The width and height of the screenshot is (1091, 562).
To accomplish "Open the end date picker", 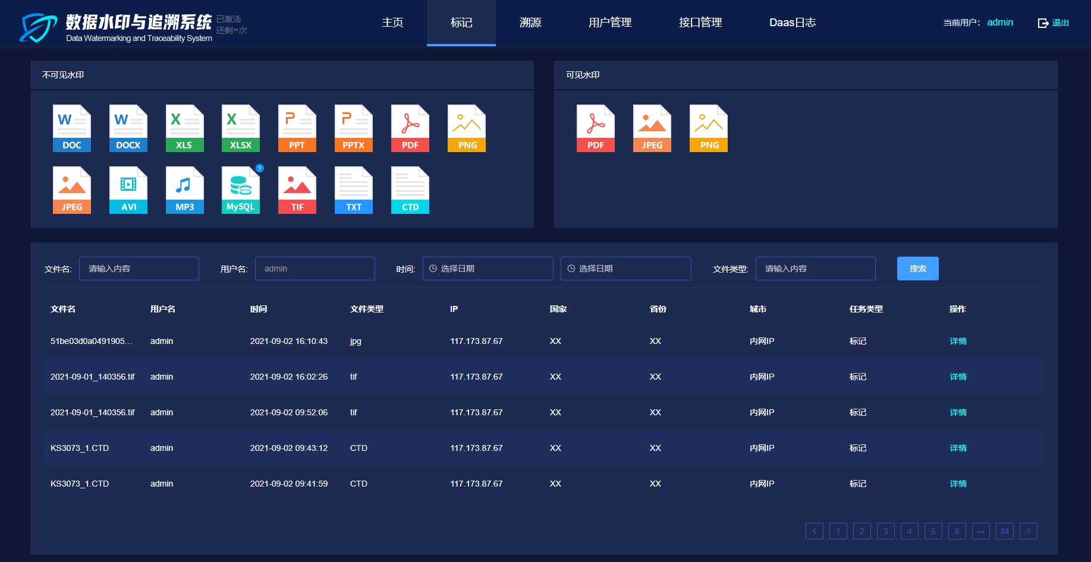I will (625, 269).
